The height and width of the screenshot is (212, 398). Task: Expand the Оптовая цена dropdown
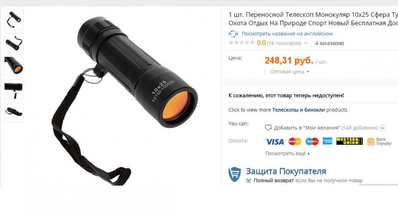(x=290, y=72)
